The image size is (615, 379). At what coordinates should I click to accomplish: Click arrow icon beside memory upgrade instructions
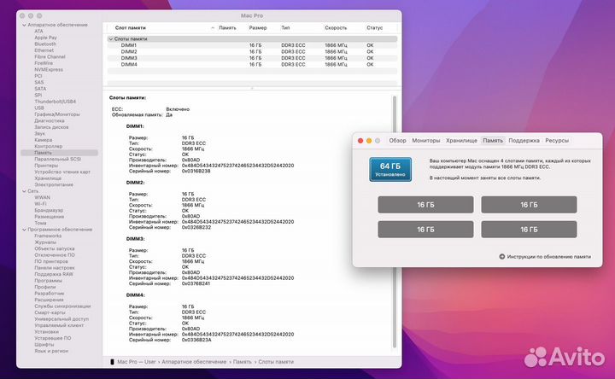pos(501,257)
